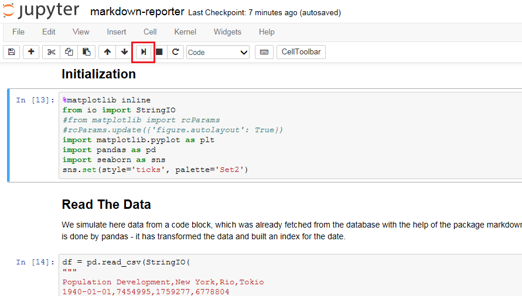Save and checkpoint the notebook
The height and width of the screenshot is (296, 522).
point(12,52)
